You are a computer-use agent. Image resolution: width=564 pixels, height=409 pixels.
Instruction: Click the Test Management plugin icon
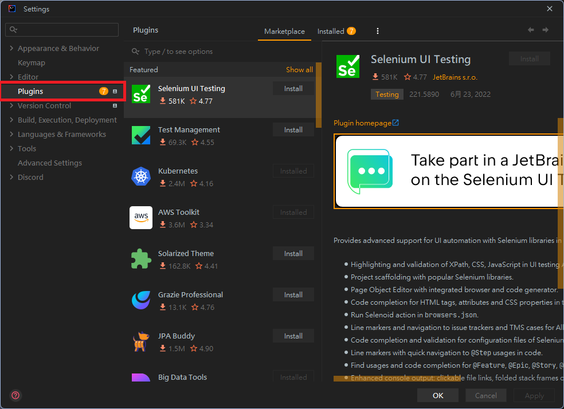click(x=141, y=135)
